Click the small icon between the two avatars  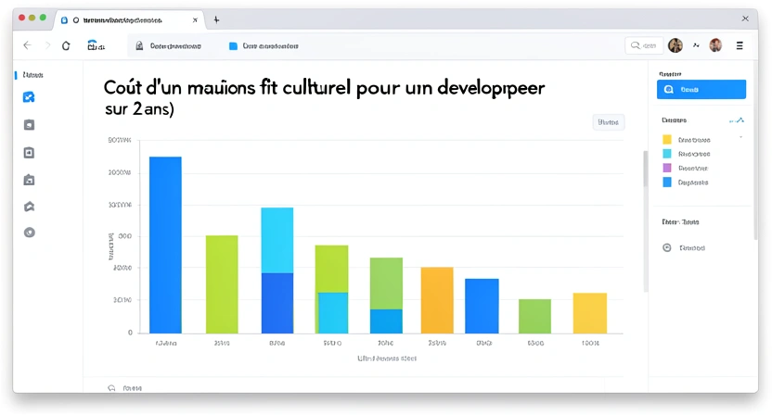696,45
